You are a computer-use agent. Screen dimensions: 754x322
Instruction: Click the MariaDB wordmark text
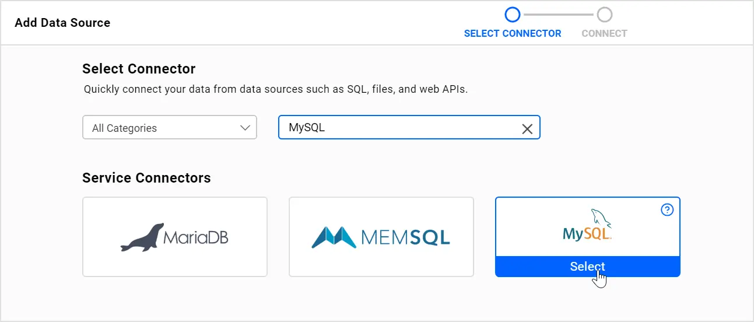click(x=195, y=237)
